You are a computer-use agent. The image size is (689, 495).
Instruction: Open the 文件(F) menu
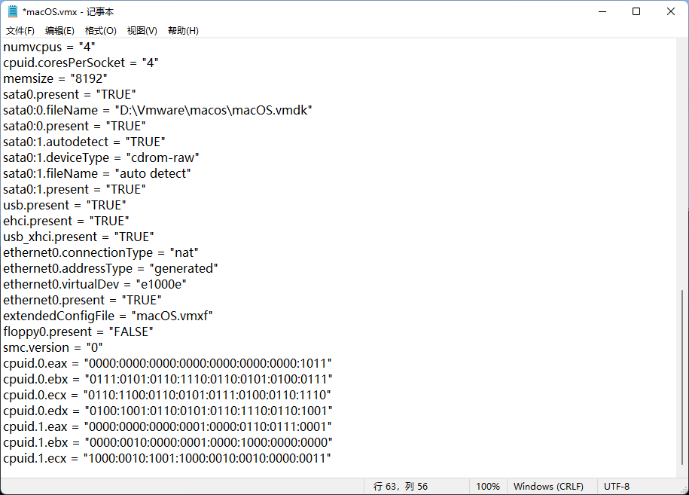coord(20,31)
